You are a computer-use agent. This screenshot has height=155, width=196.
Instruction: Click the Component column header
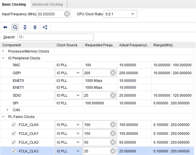[x=12, y=45]
